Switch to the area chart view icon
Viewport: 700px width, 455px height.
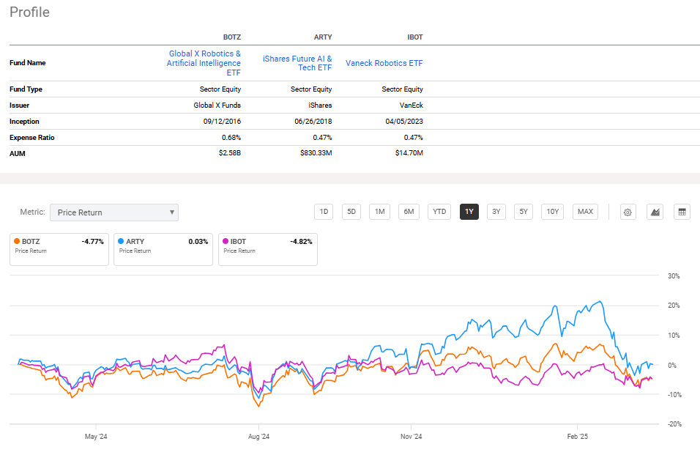tap(655, 212)
